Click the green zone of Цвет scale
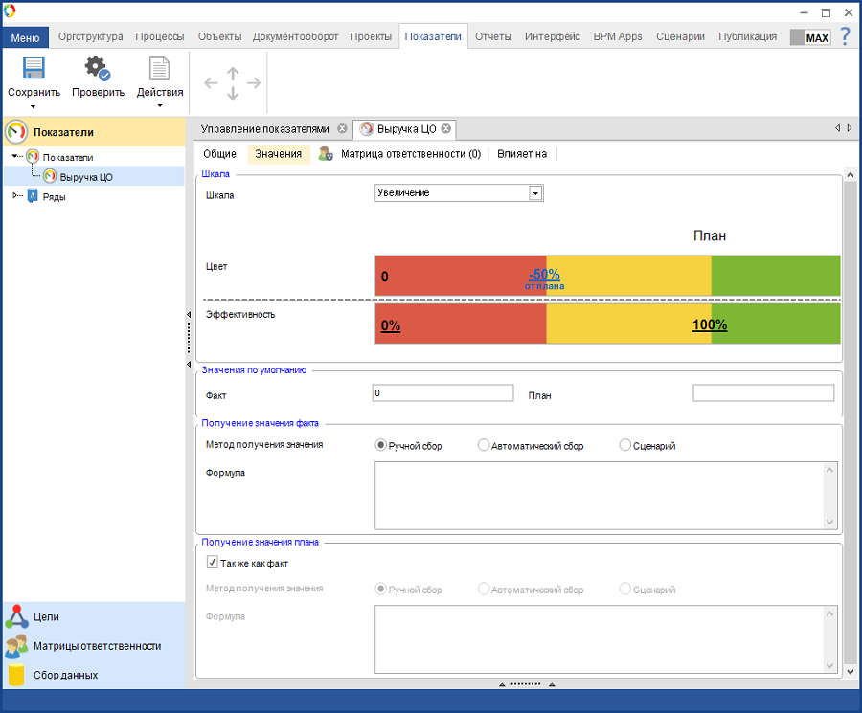This screenshot has height=713, width=862. point(775,276)
